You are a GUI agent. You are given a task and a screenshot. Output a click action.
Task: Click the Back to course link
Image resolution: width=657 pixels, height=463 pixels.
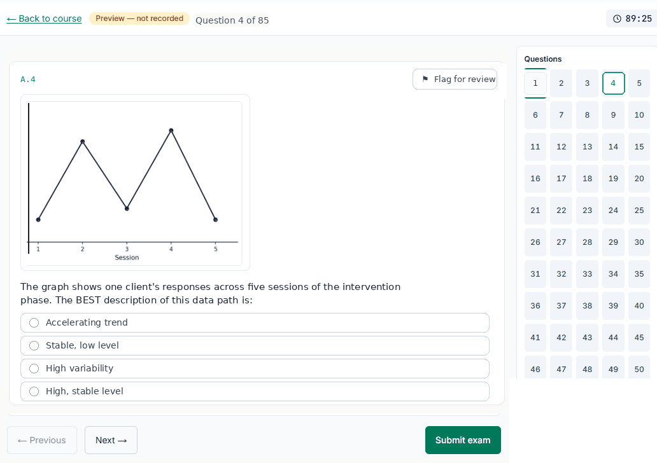(x=44, y=19)
